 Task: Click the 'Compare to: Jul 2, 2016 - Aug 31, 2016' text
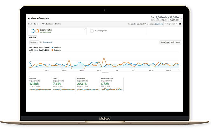click(x=165, y=20)
